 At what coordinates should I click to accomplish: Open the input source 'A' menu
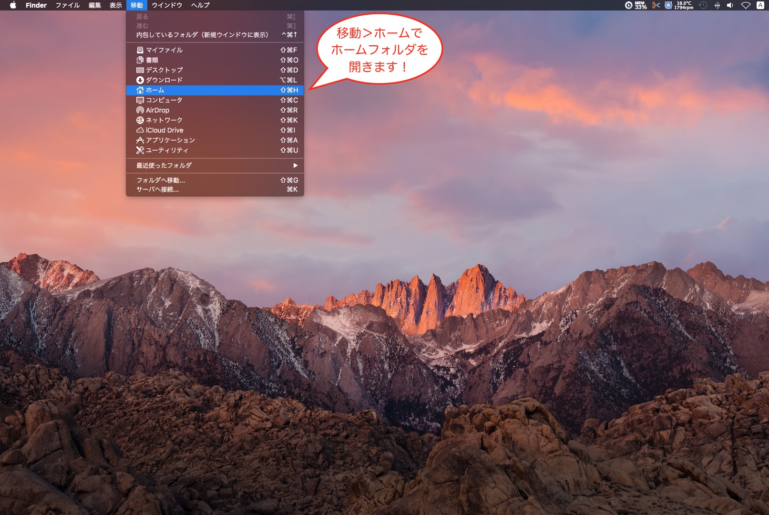(x=760, y=5)
